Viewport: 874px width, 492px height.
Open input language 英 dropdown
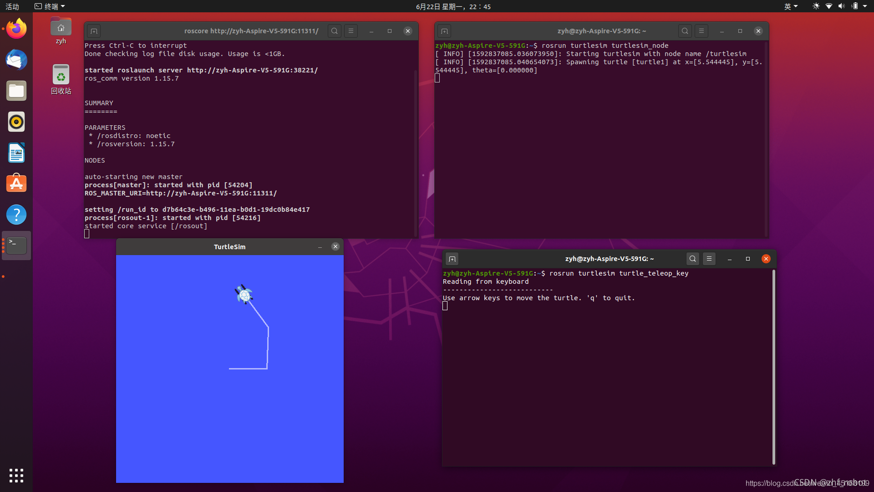791,6
